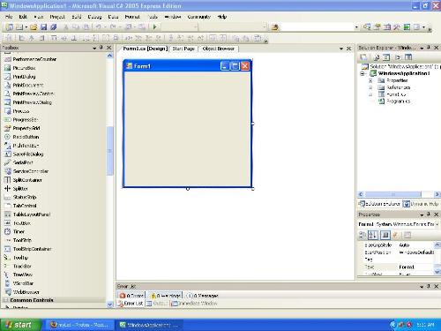Select PictureBox control in Toolbox
The image size is (441, 331).
point(24,68)
